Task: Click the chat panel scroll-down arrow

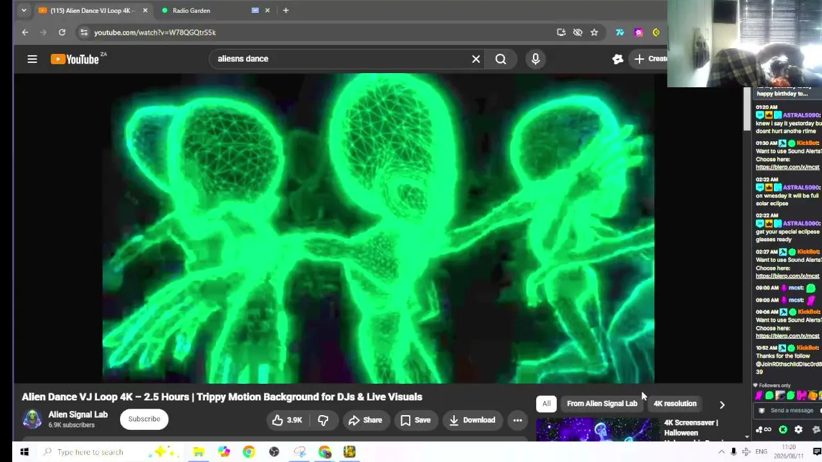Action: pos(747,437)
